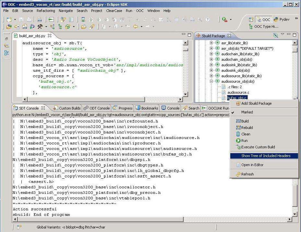Click the question-mark help toolbar icon
The height and width of the screenshot is (232, 301).
click(x=208, y=19)
